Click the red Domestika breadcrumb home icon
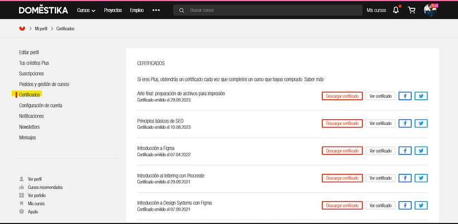Screen dimensions: 458x224 22,28
